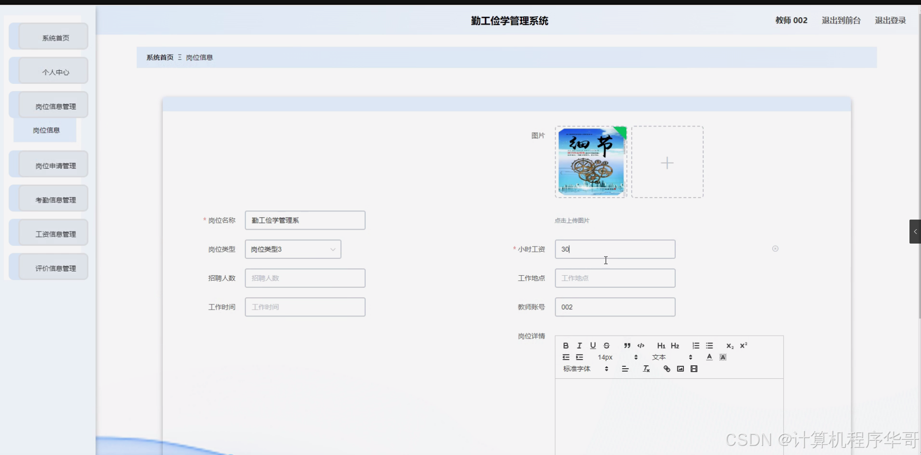Toggle superscript formatting
Viewport: 921px width, 455px height.
click(x=744, y=346)
